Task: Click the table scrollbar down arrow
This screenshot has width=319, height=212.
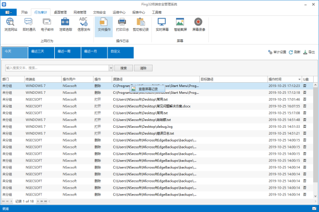Action: [x=315, y=196]
